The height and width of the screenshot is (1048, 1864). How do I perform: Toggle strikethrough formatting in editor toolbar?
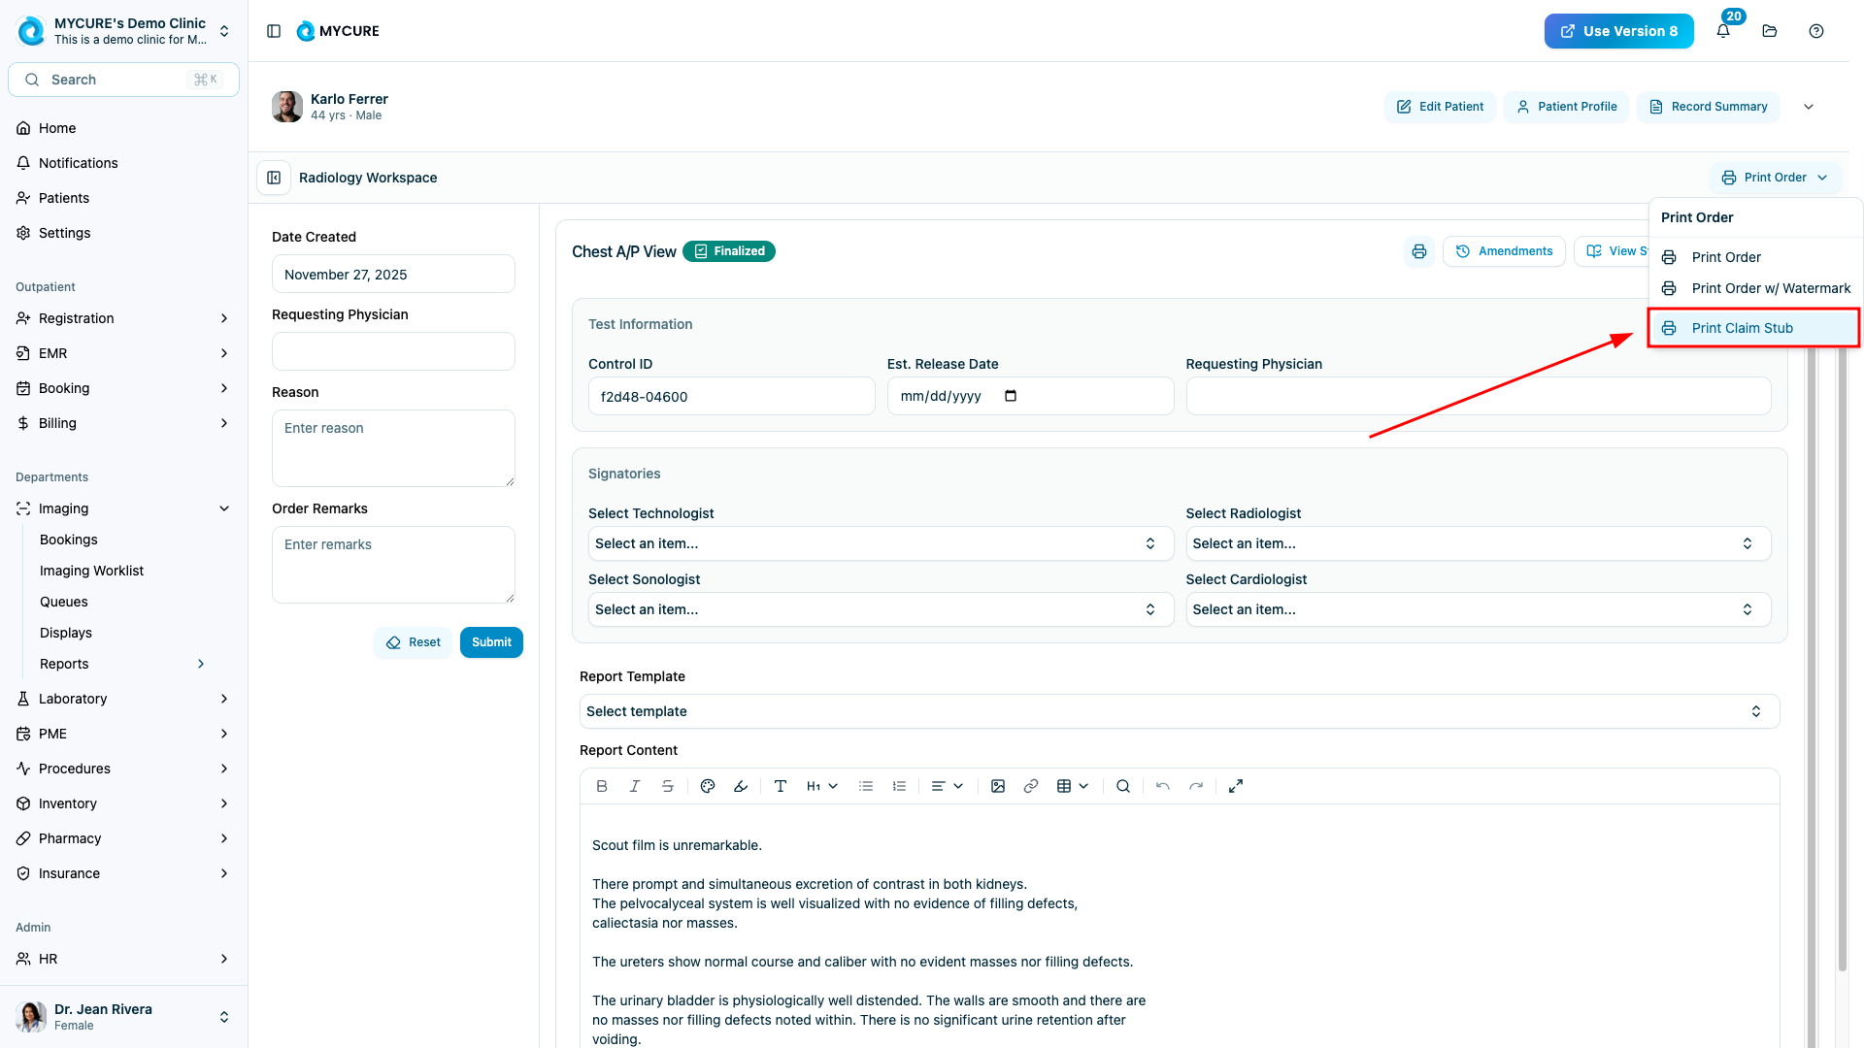tap(668, 786)
